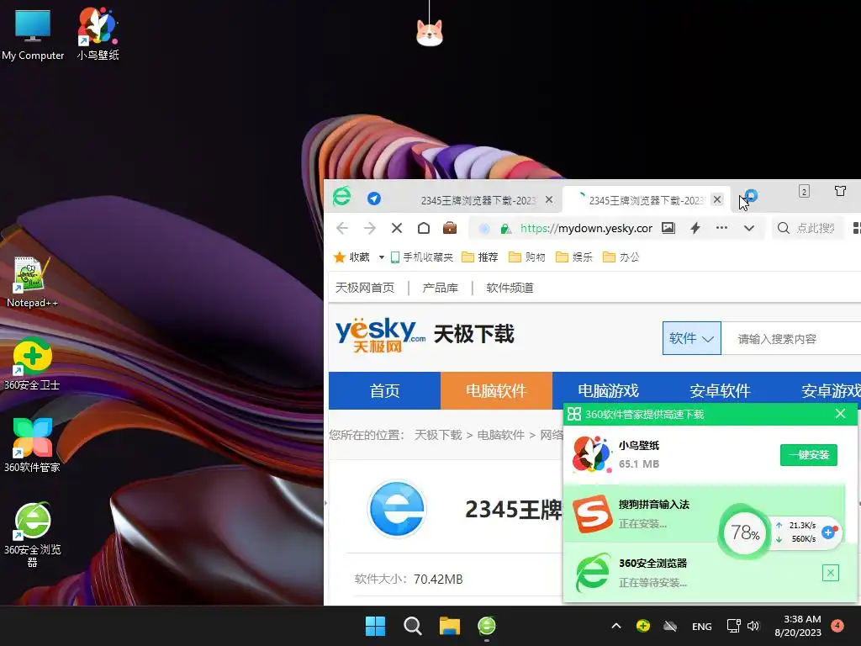Click ENG language indicator
Image resolution: width=861 pixels, height=646 pixels.
tap(702, 626)
